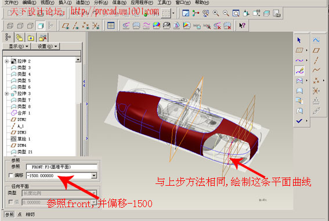Click the datum plane icon in right toolbar

(x=316, y=50)
